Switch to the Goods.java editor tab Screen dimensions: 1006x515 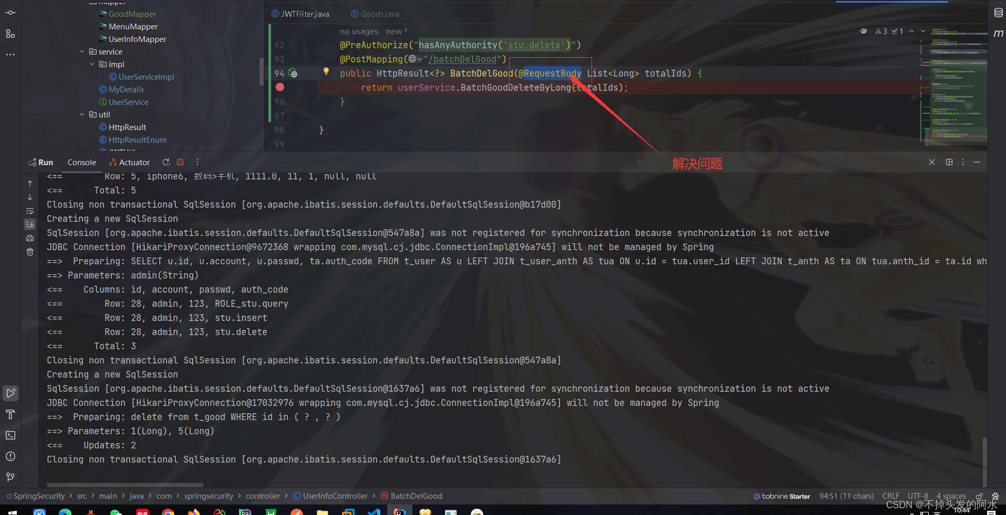374,14
